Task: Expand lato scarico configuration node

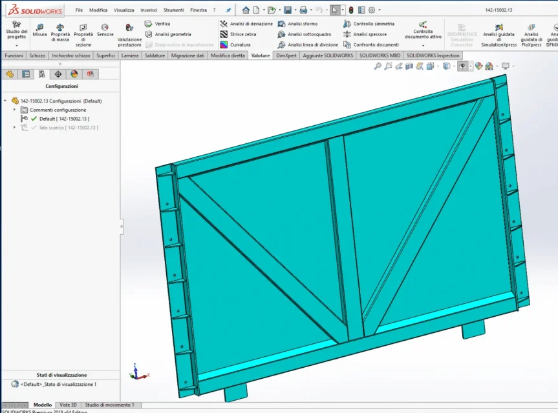Action: pyautogui.click(x=14, y=127)
